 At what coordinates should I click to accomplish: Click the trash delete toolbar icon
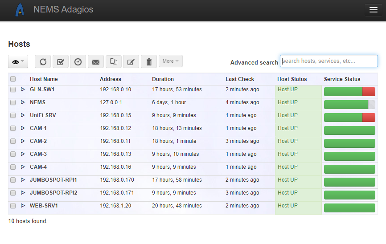pyautogui.click(x=149, y=61)
